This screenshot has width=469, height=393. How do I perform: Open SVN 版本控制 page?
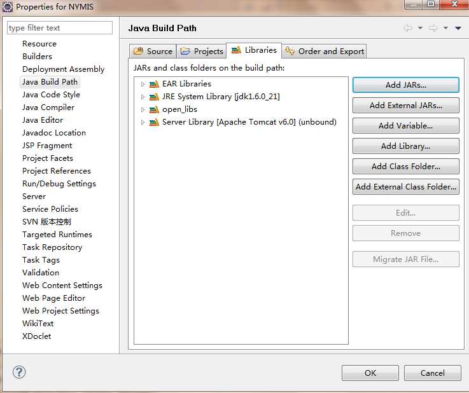[x=46, y=222]
